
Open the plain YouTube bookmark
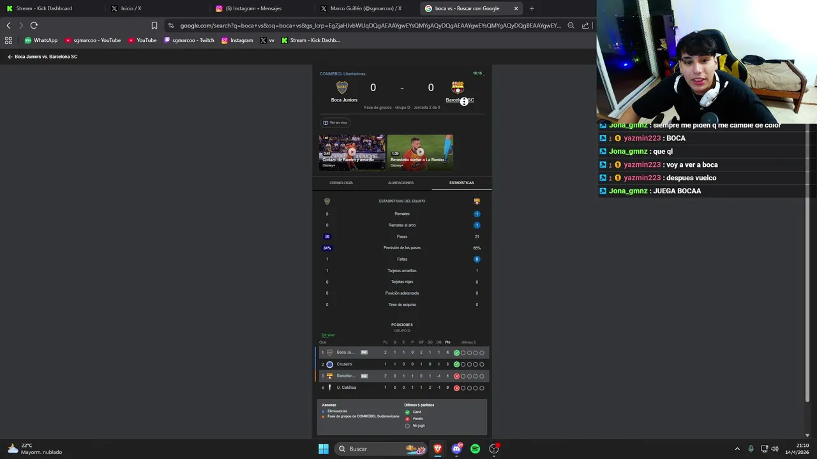[142, 40]
